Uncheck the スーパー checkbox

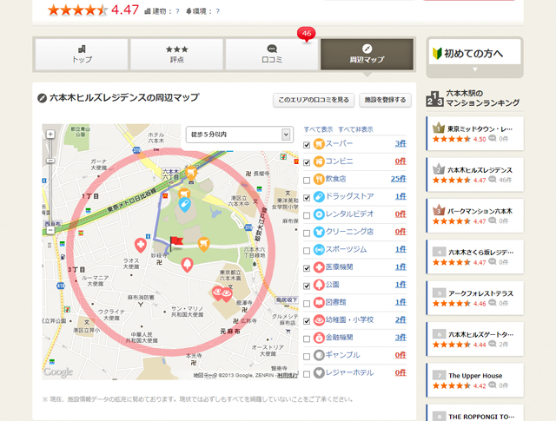(x=307, y=145)
